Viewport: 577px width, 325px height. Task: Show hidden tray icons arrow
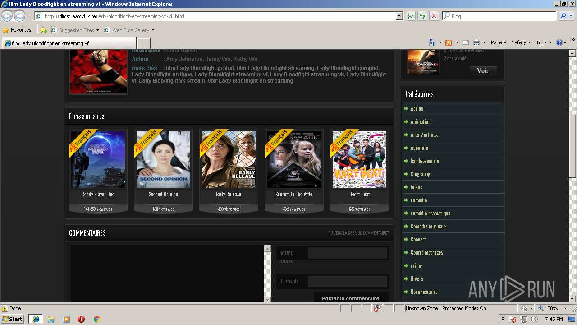click(503, 319)
